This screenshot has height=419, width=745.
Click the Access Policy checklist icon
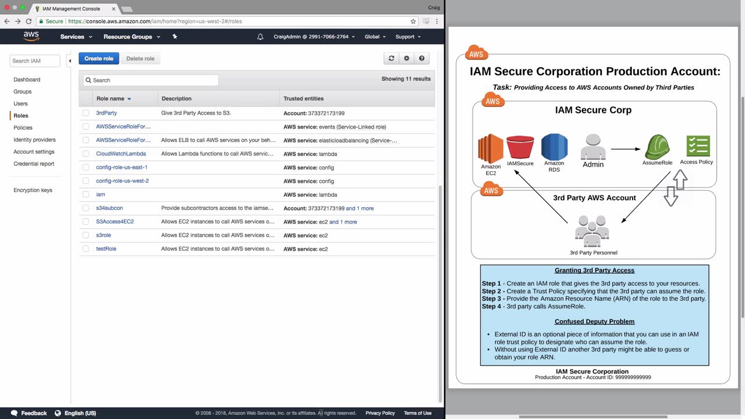point(698,146)
